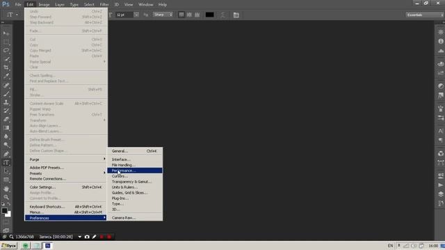Open the Essentials workspace dropdown

[x=425, y=15]
